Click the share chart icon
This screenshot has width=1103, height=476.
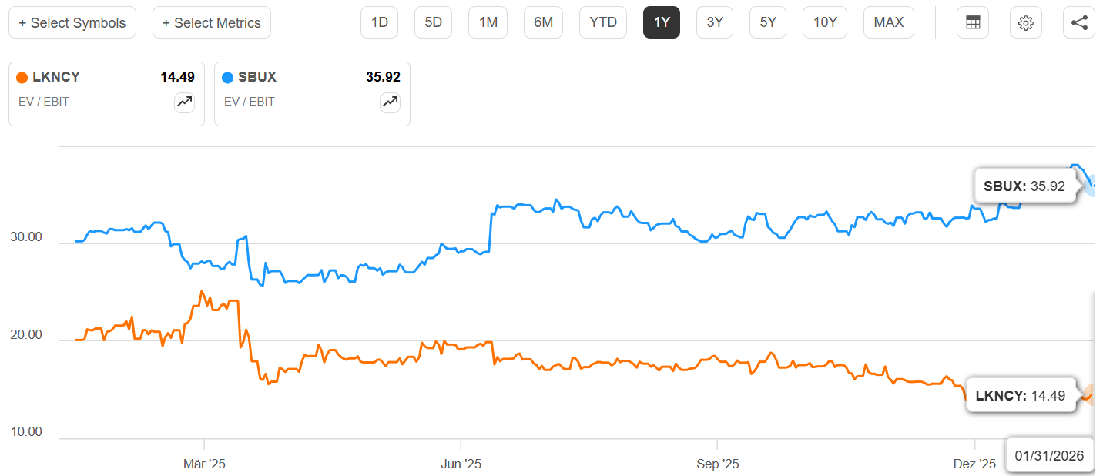pyautogui.click(x=1079, y=23)
